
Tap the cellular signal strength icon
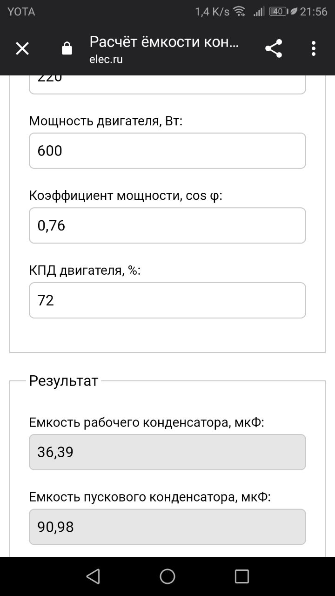tap(259, 12)
